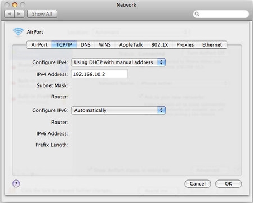Open the Configure IPv6 dropdown
This screenshot has height=203, width=253.
click(x=118, y=110)
